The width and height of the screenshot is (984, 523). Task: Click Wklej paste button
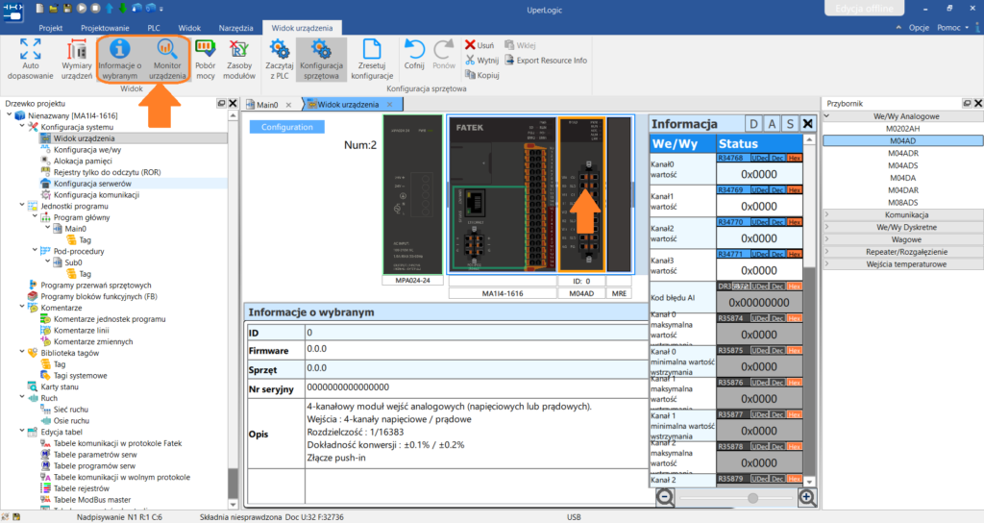tap(520, 45)
